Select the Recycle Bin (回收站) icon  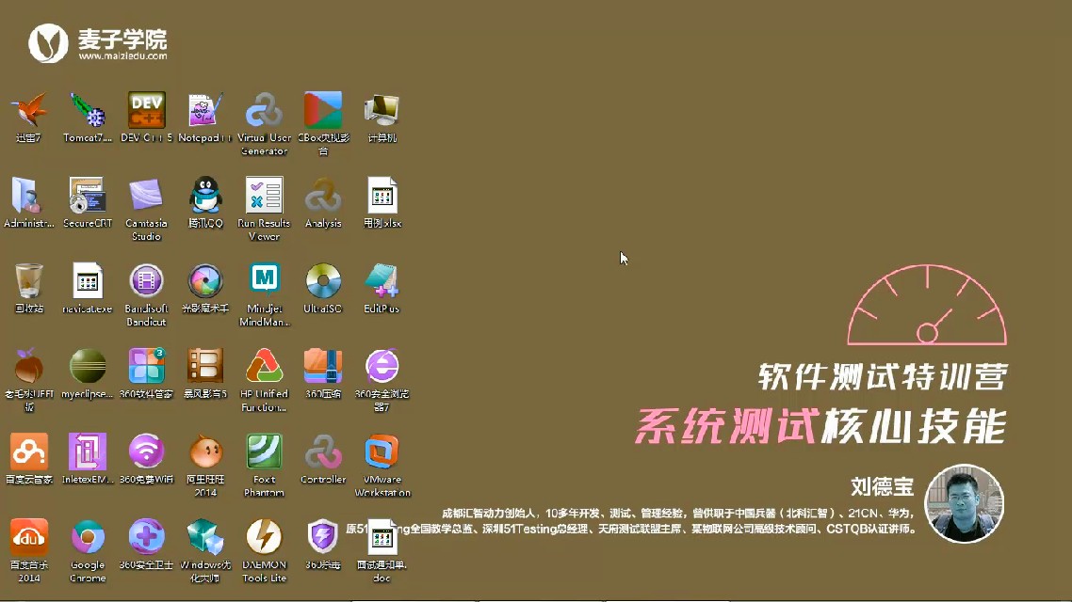29,281
